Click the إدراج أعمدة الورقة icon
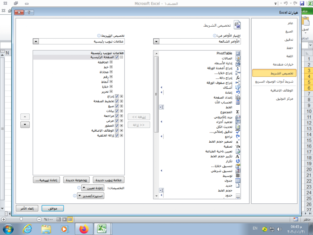313x235 pixels. pos(238,68)
